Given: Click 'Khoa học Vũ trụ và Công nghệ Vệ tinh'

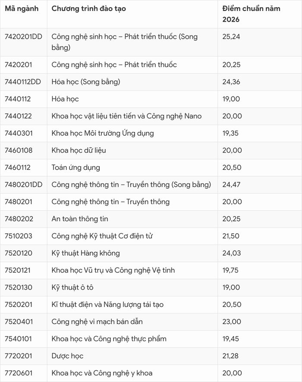Looking at the screenshot, I should point(113,271).
